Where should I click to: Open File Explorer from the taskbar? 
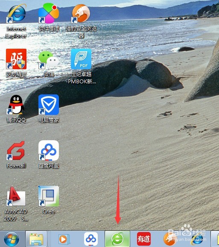click(x=36, y=239)
